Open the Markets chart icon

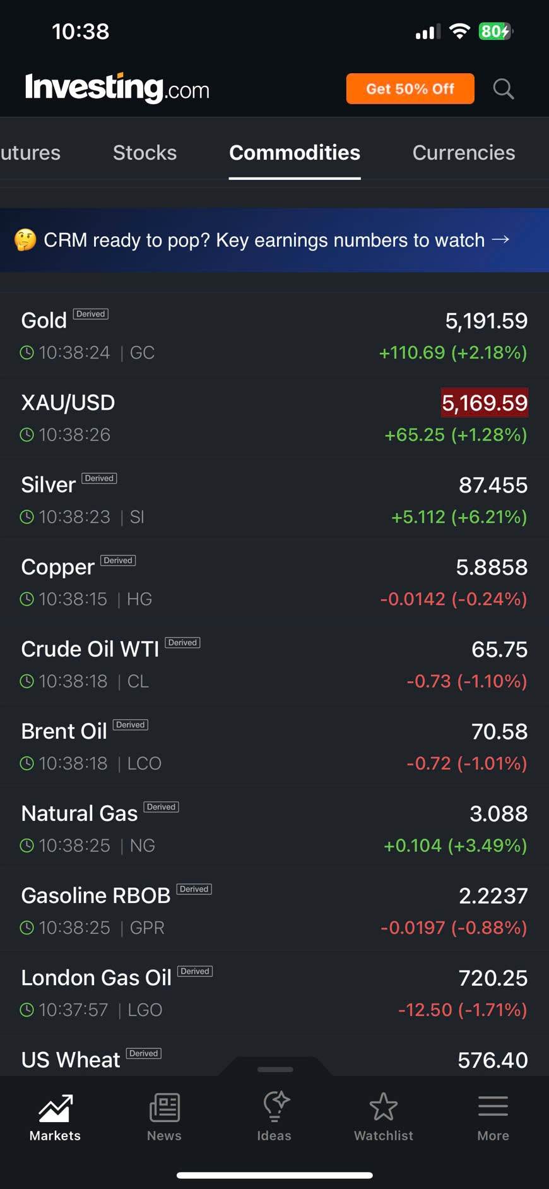click(x=56, y=1109)
